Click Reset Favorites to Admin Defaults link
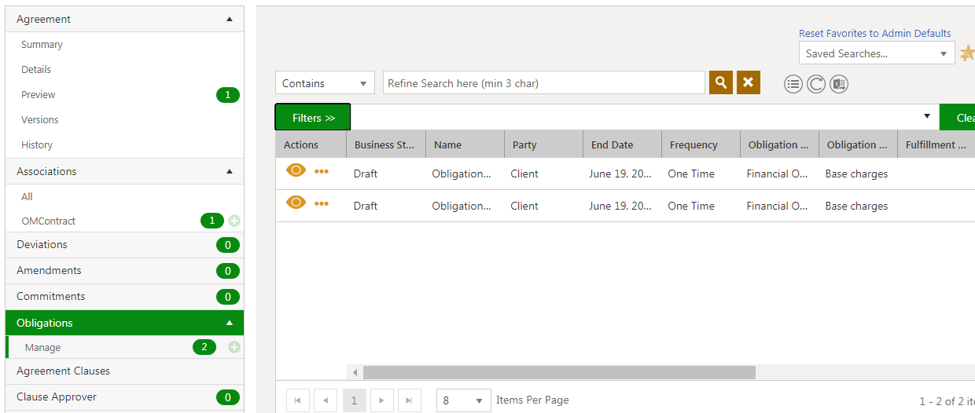The image size is (975, 413). click(874, 33)
